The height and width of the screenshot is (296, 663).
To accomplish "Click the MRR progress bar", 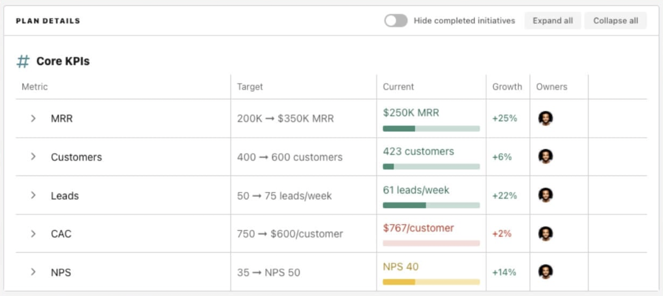I will (x=431, y=128).
